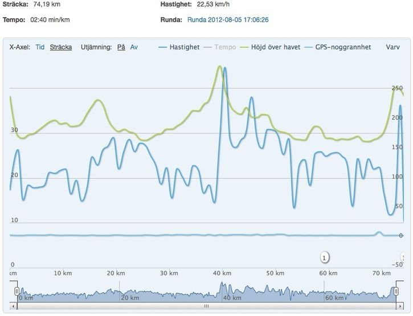Click the scrollbar center grip thumb
This screenshot has height=316, width=413.
pyautogui.click(x=206, y=306)
